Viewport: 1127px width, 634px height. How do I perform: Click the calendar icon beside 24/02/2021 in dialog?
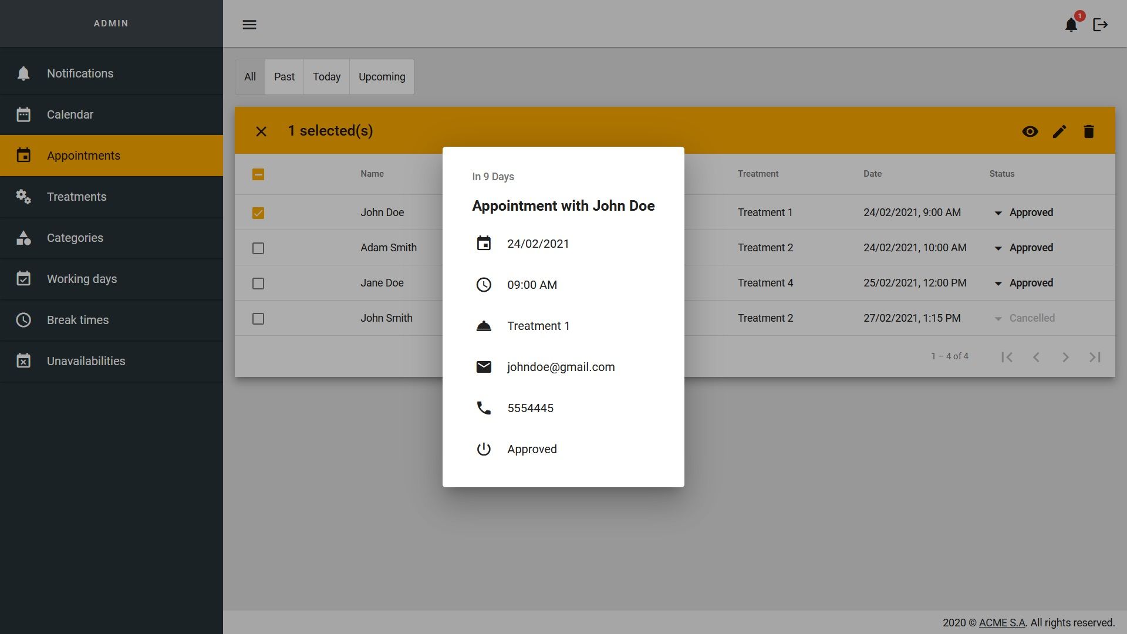[x=484, y=244]
